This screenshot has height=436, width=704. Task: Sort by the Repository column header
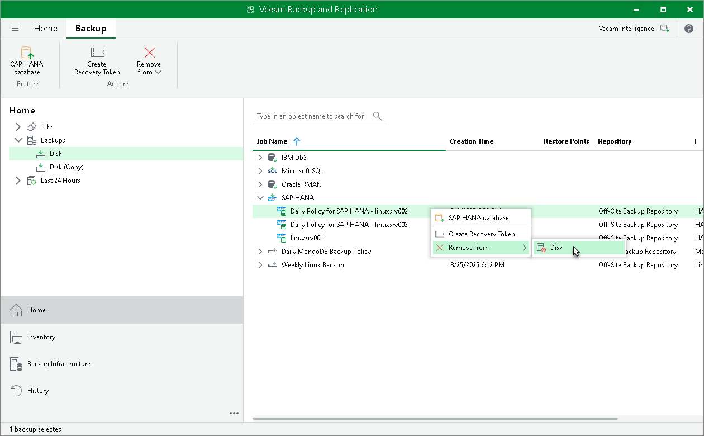614,141
